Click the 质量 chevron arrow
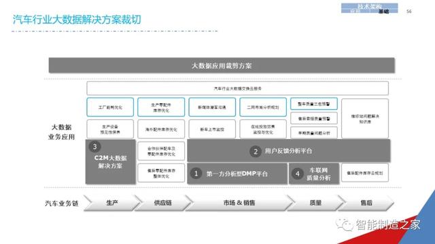The image size is (435, 244). click(x=315, y=203)
